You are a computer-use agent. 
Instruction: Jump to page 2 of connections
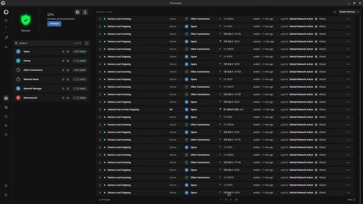[x=226, y=200]
